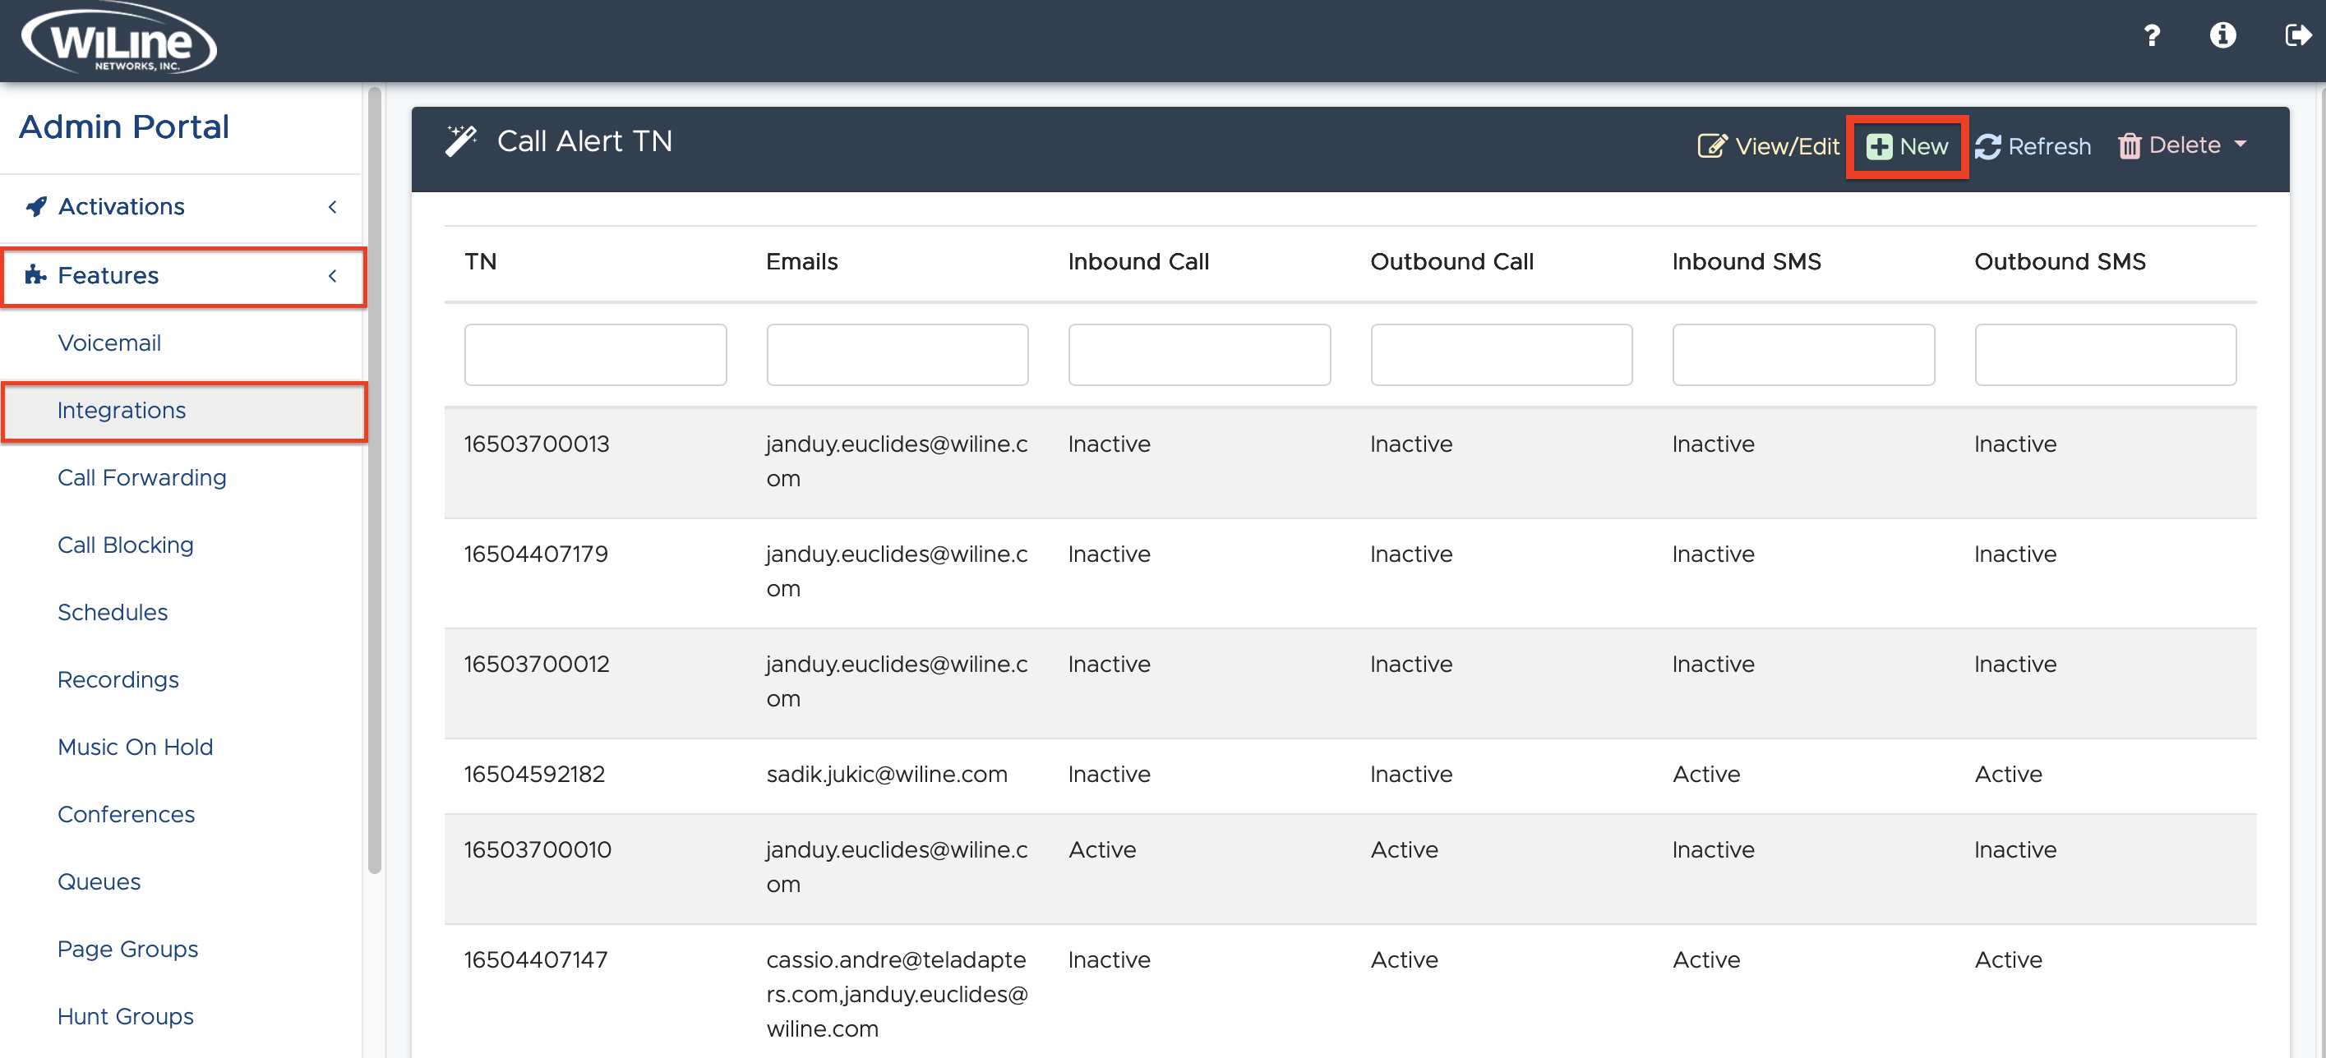The width and height of the screenshot is (2326, 1058).
Task: Open the Voicemail menu item
Action: click(109, 343)
